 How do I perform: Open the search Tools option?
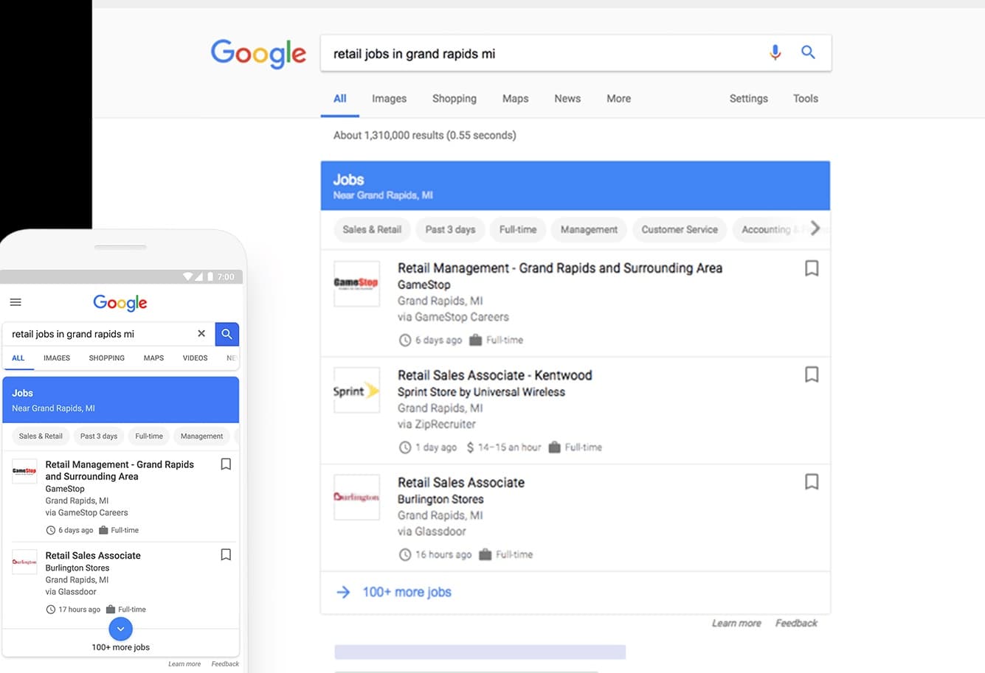(805, 99)
